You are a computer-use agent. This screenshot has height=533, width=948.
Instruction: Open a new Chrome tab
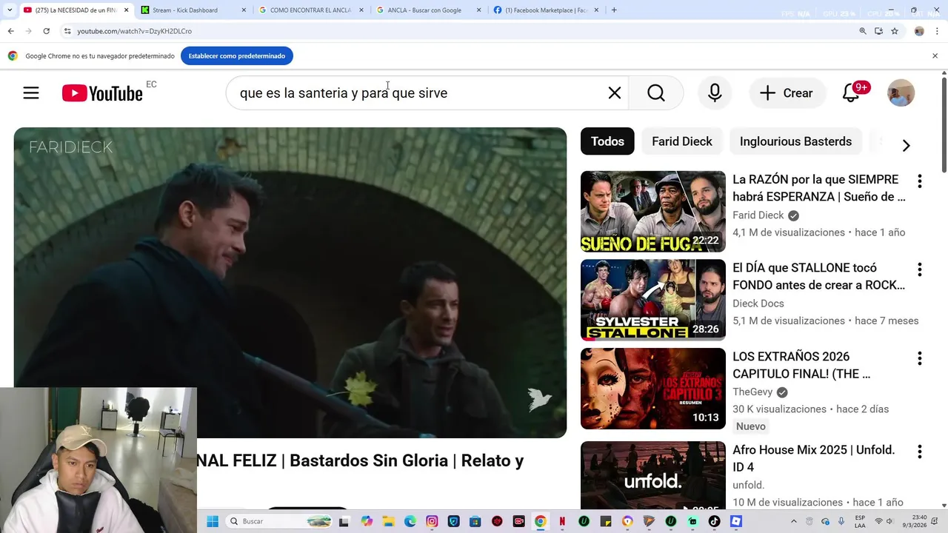tap(614, 10)
